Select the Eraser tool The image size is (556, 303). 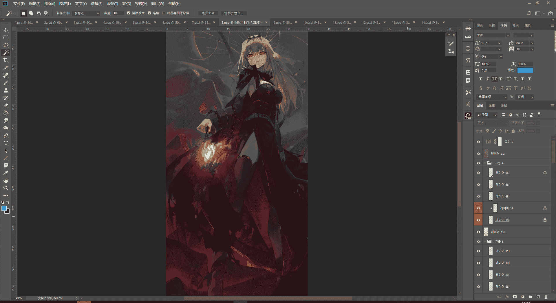tap(6, 105)
